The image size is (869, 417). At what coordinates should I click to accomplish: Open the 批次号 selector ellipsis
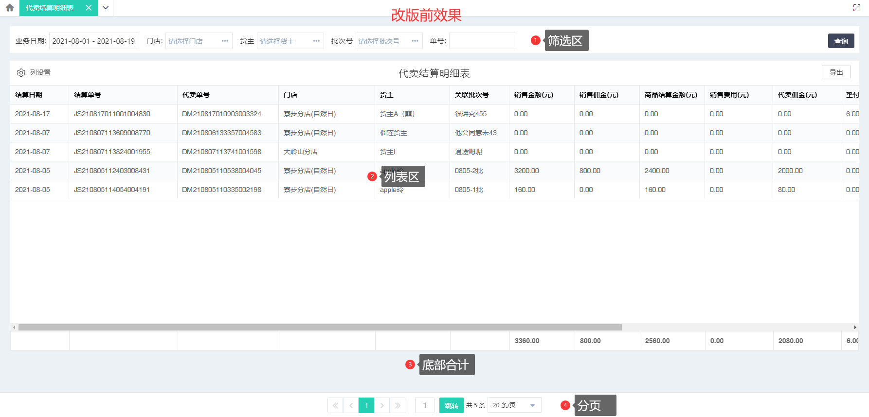(415, 41)
